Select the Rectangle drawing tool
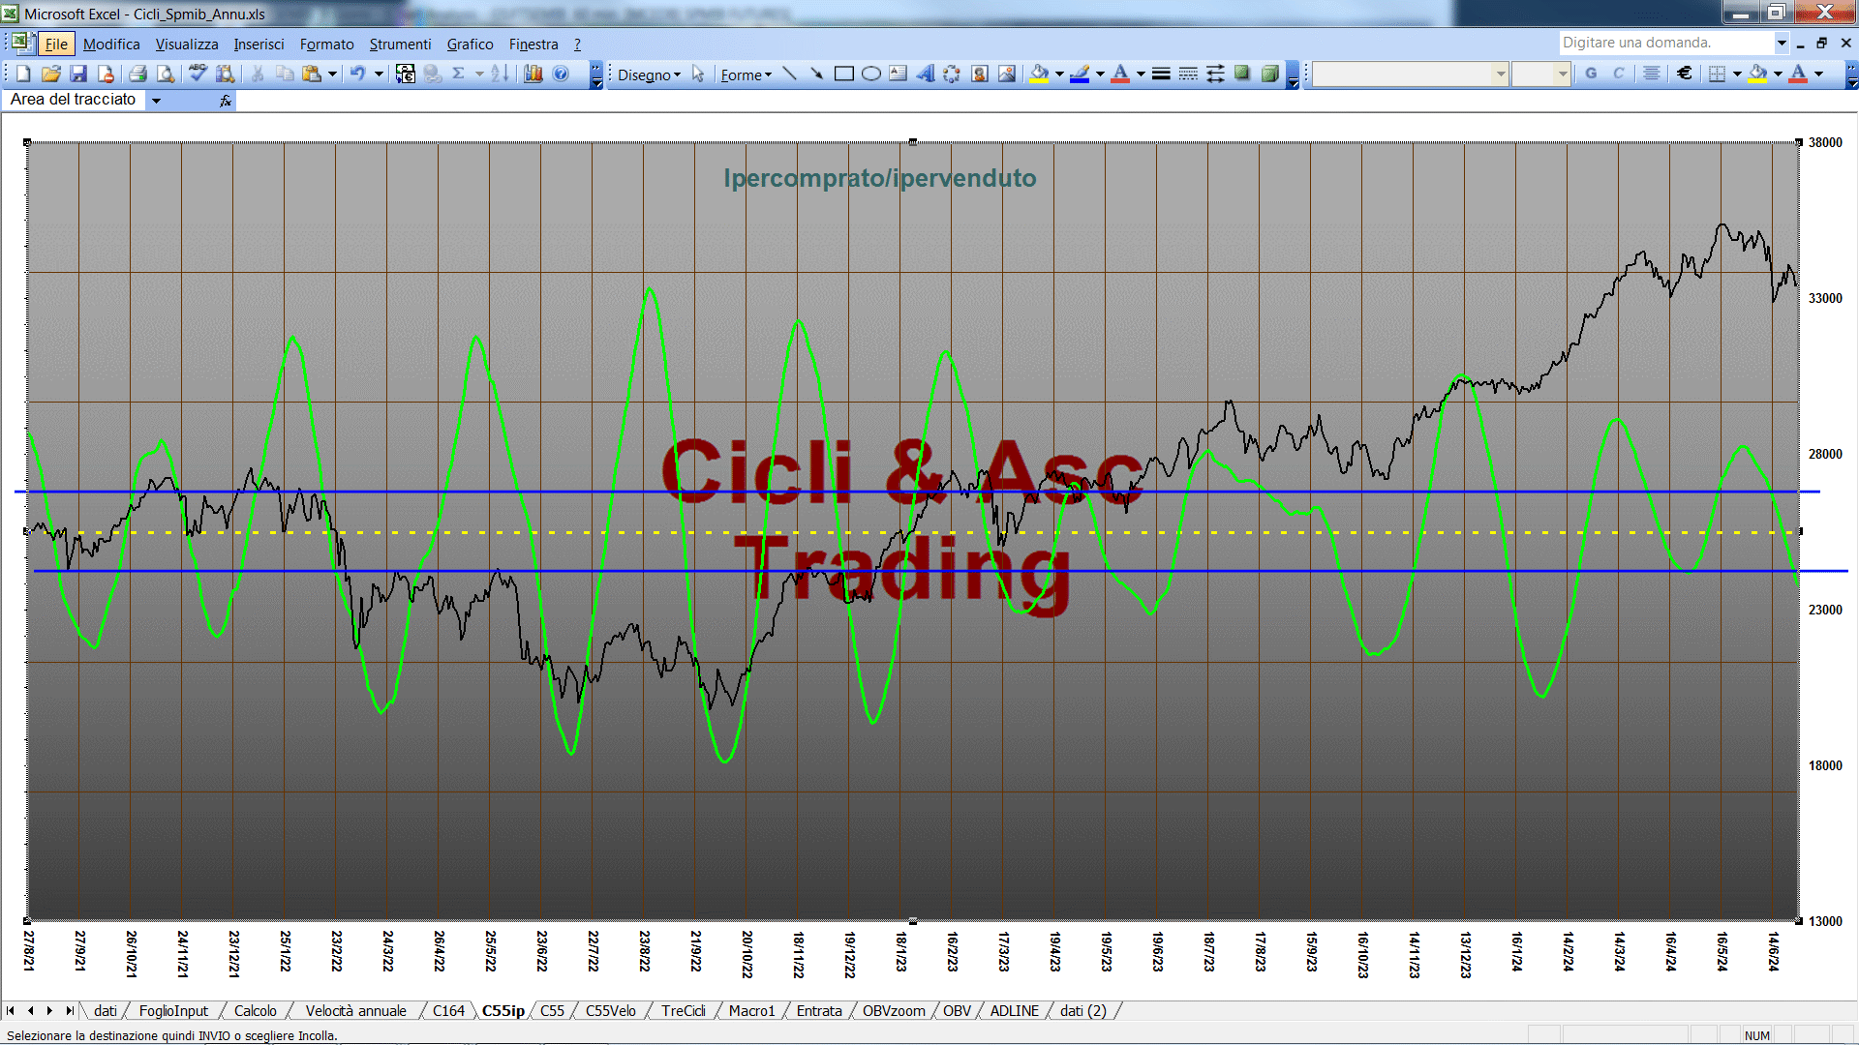Image resolution: width=1859 pixels, height=1045 pixels. coord(843,74)
